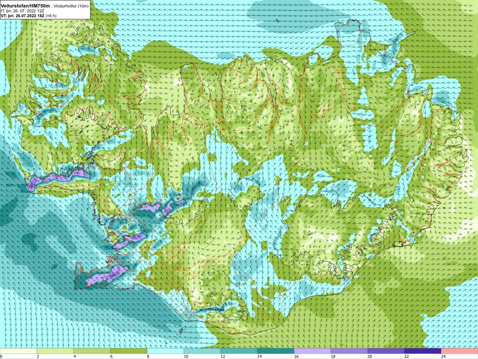Click the 8–10 light cyan legend swatch
This screenshot has height=359, width=478.
pos(165,351)
